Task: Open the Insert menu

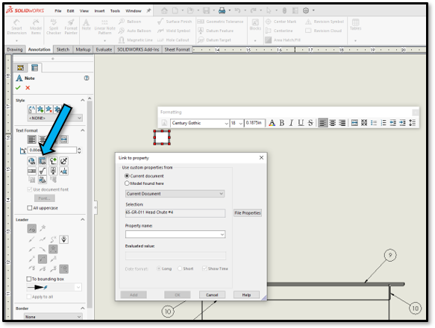Action: [x=99, y=11]
